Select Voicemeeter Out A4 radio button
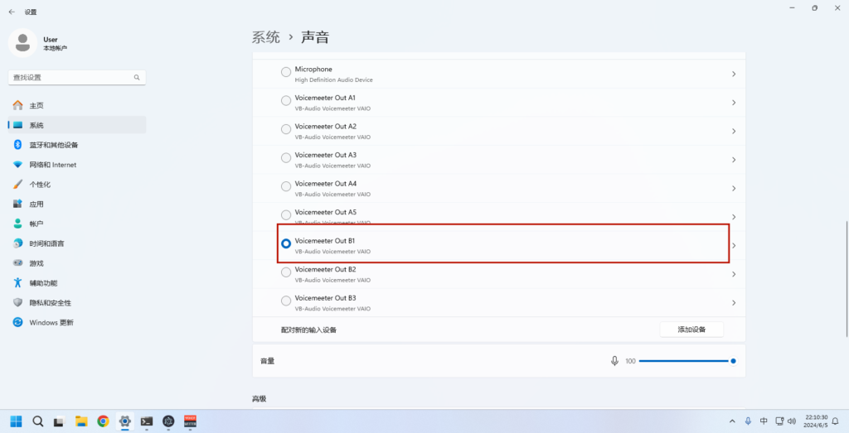The width and height of the screenshot is (849, 433). click(x=286, y=186)
